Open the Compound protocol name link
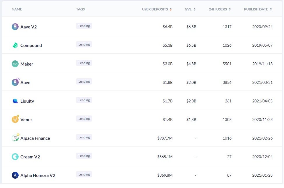Screen dimensions: 284x188 (x=31, y=46)
